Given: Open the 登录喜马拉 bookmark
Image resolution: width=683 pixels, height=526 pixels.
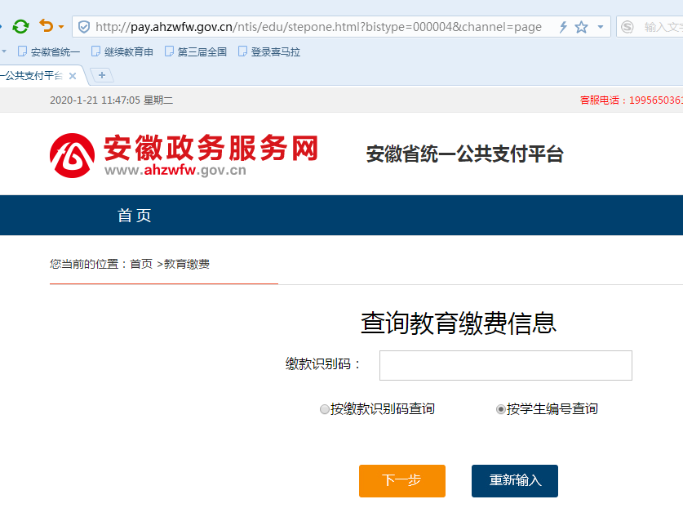Looking at the screenshot, I should coord(268,52).
